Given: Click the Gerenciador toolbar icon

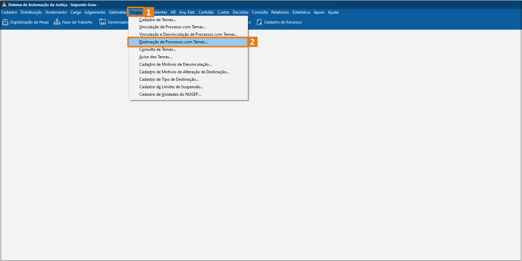Looking at the screenshot, I should [103, 22].
